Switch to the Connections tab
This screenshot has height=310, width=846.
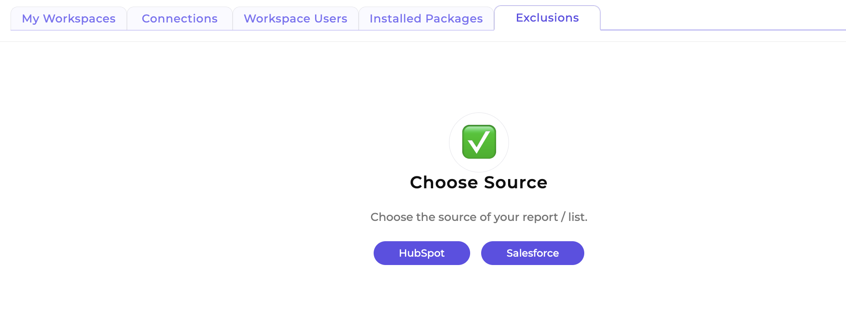coord(180,19)
